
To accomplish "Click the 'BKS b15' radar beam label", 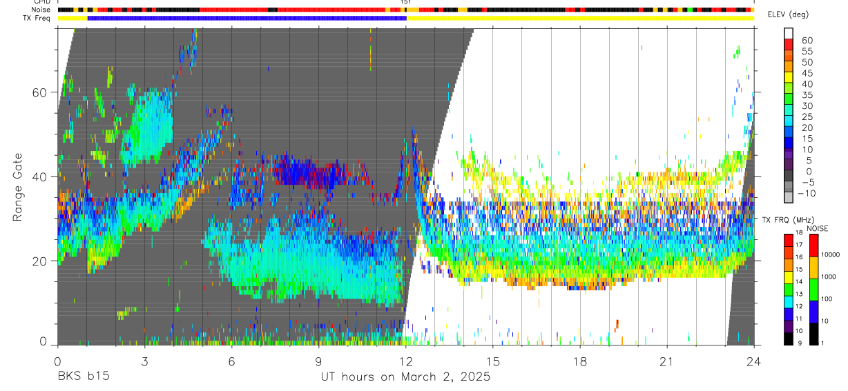I will pyautogui.click(x=83, y=377).
